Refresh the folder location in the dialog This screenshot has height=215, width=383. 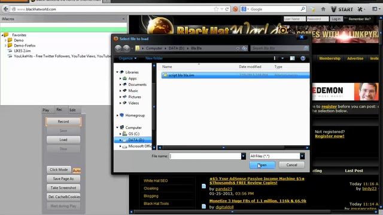click(245, 48)
